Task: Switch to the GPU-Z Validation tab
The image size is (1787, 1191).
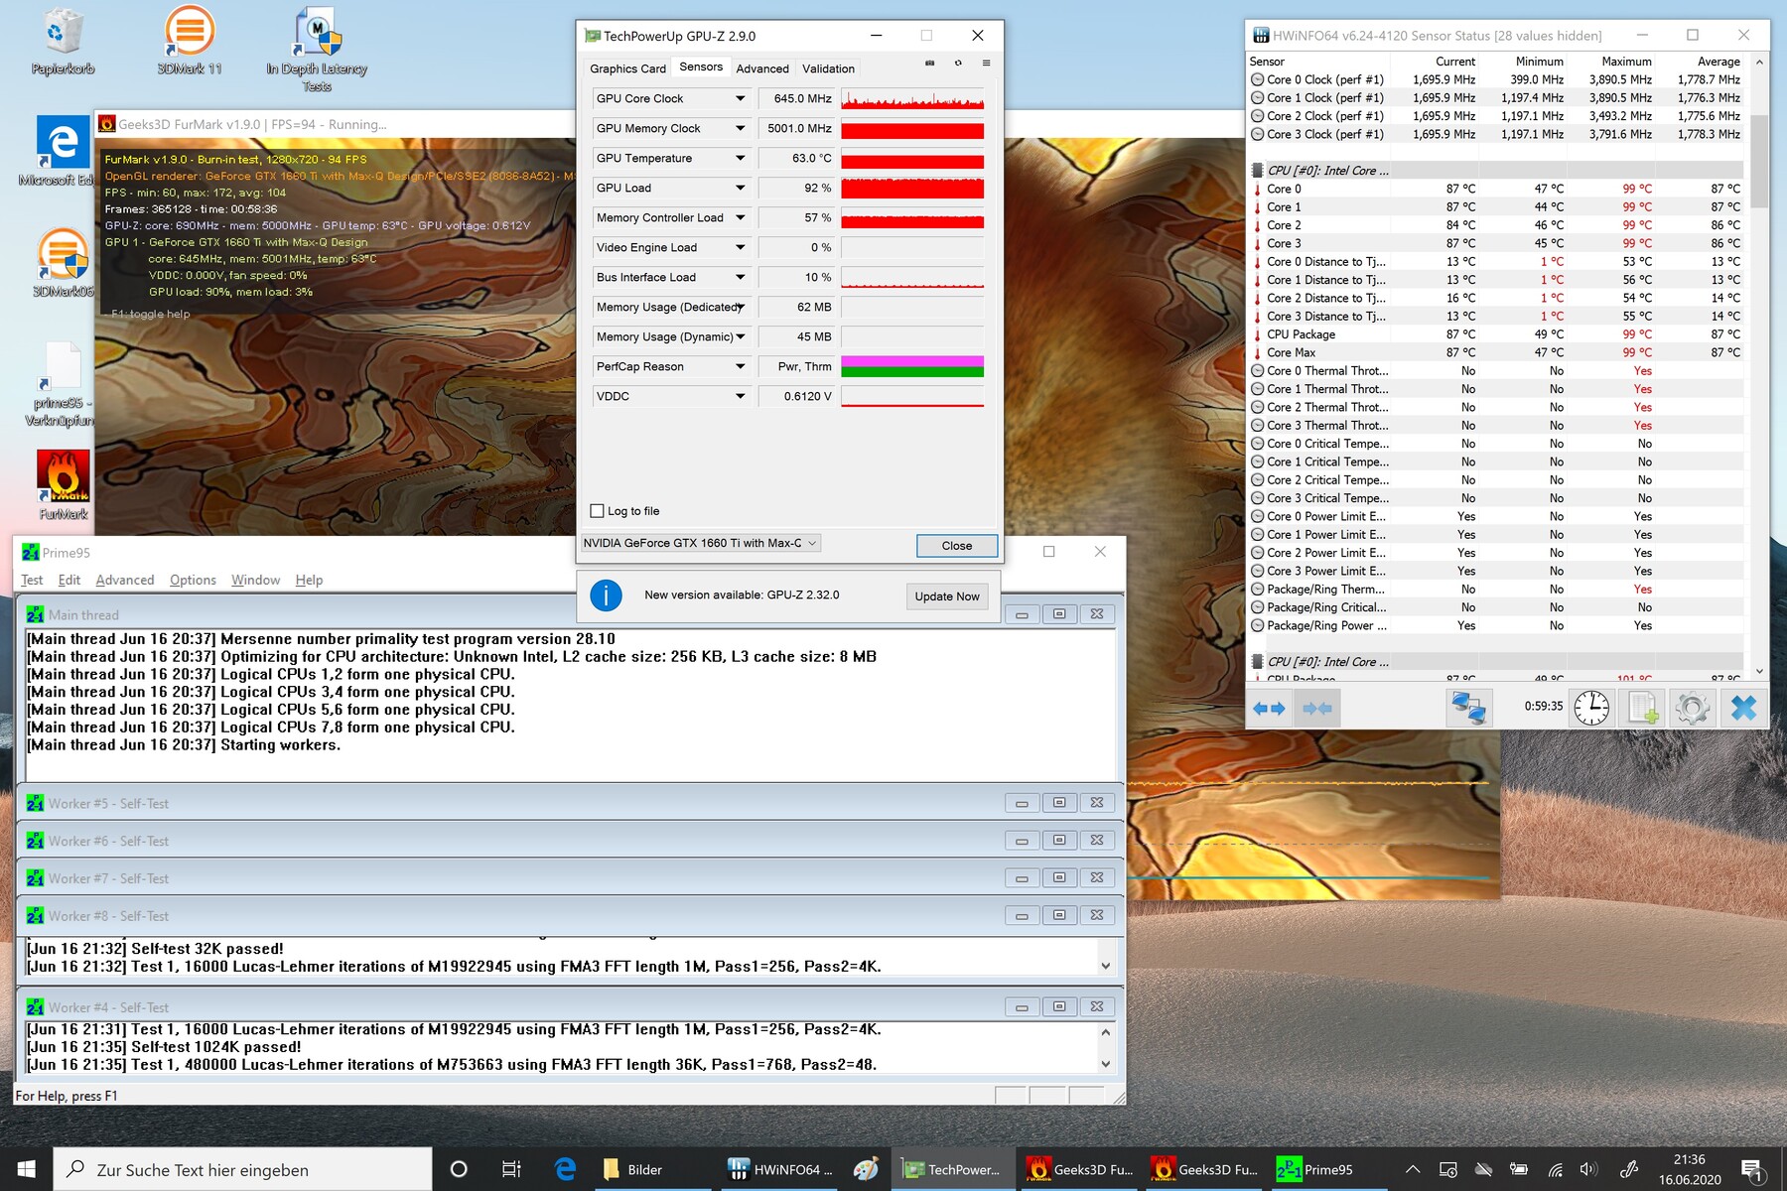Action: pyautogui.click(x=828, y=68)
